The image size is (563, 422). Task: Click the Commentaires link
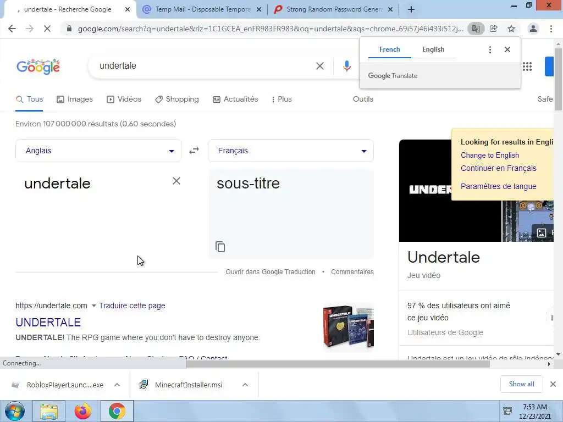352,272
